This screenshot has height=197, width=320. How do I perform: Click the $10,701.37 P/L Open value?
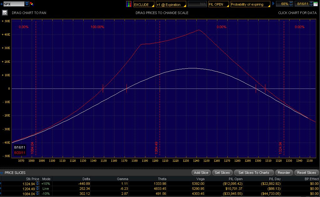point(234,189)
